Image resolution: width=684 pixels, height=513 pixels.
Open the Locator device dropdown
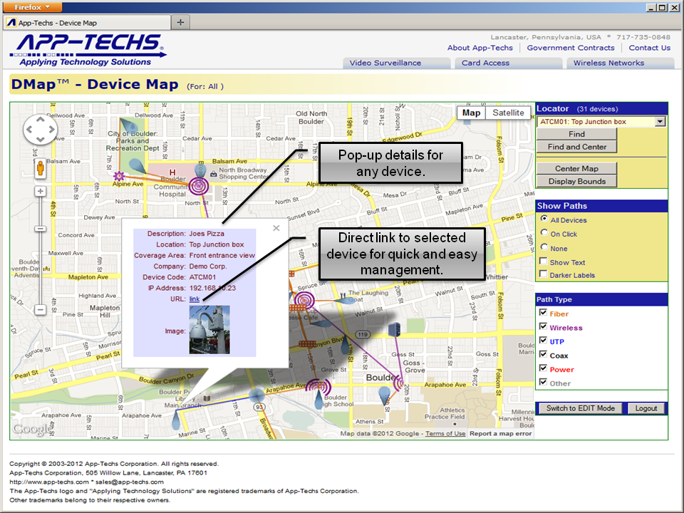pyautogui.click(x=660, y=122)
